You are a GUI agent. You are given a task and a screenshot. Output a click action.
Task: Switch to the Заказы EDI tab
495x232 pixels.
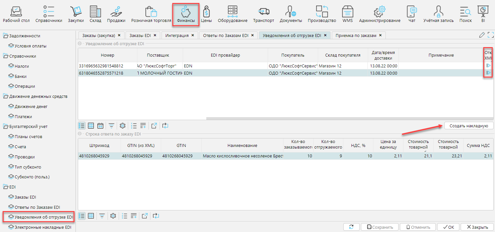(140, 35)
